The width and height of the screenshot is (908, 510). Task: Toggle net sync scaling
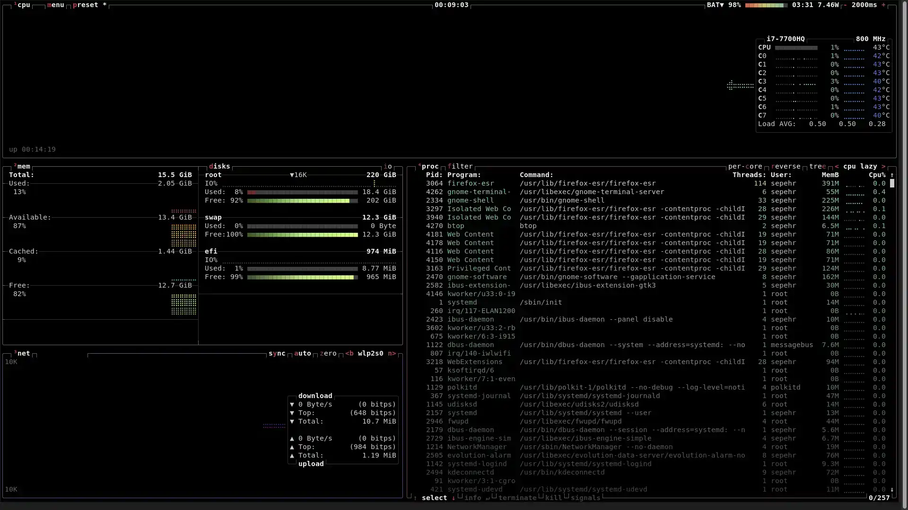pos(277,353)
